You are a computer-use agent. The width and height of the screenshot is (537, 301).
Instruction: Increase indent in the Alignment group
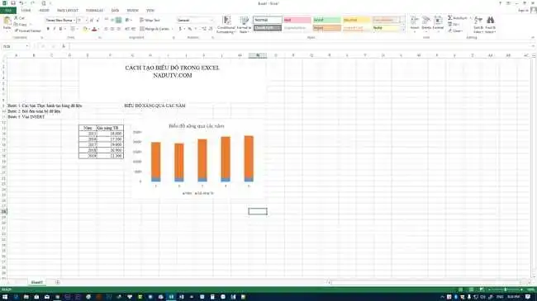(133, 29)
